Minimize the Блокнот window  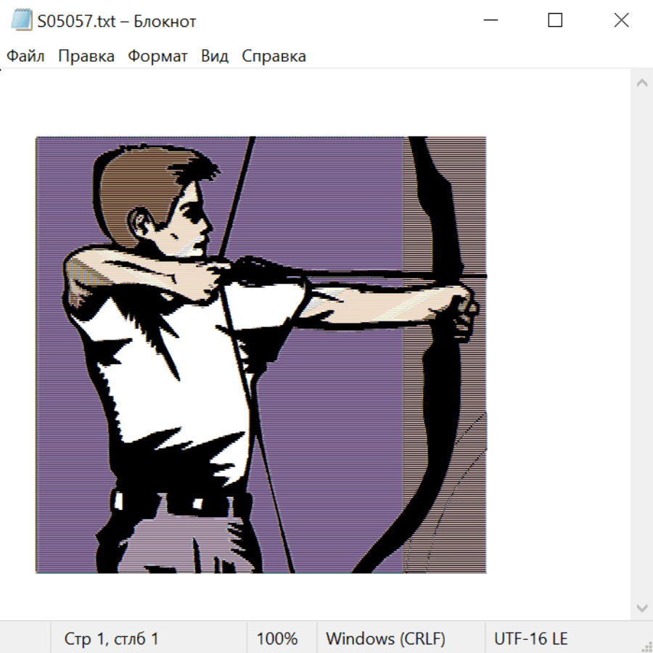(x=489, y=20)
